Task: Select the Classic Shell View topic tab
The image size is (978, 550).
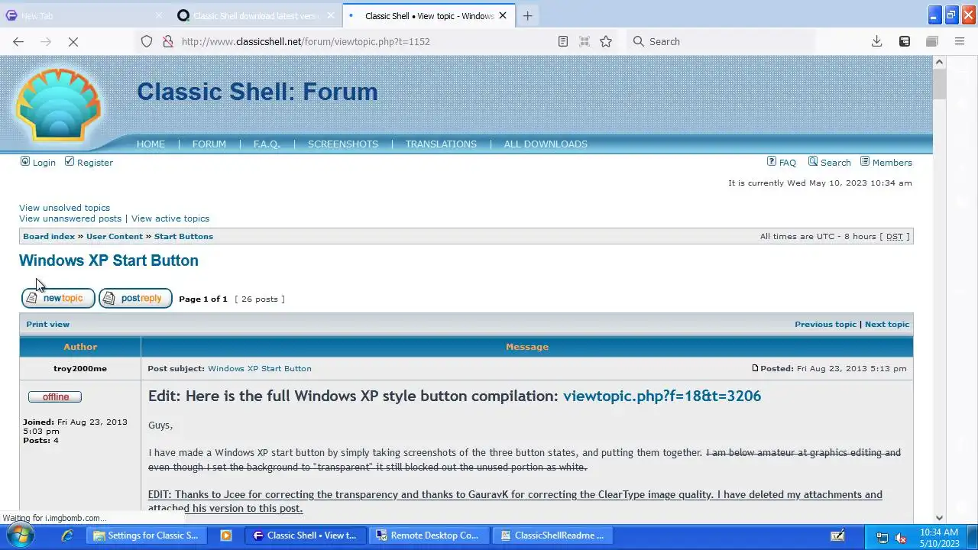Action: tap(428, 15)
